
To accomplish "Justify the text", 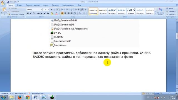I will point(71,13).
